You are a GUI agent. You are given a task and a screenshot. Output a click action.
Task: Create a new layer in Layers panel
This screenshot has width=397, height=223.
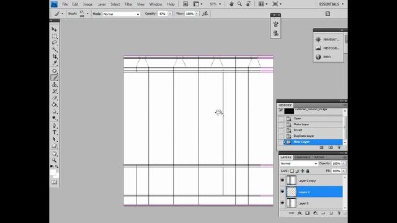331,213
